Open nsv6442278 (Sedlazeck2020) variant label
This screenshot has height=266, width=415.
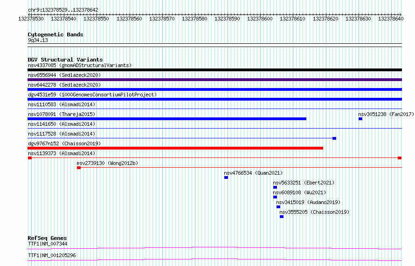click(x=64, y=85)
